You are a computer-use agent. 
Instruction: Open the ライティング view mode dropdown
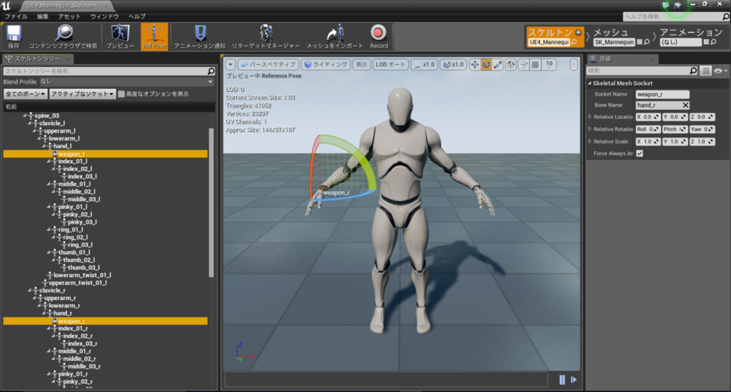click(x=326, y=65)
